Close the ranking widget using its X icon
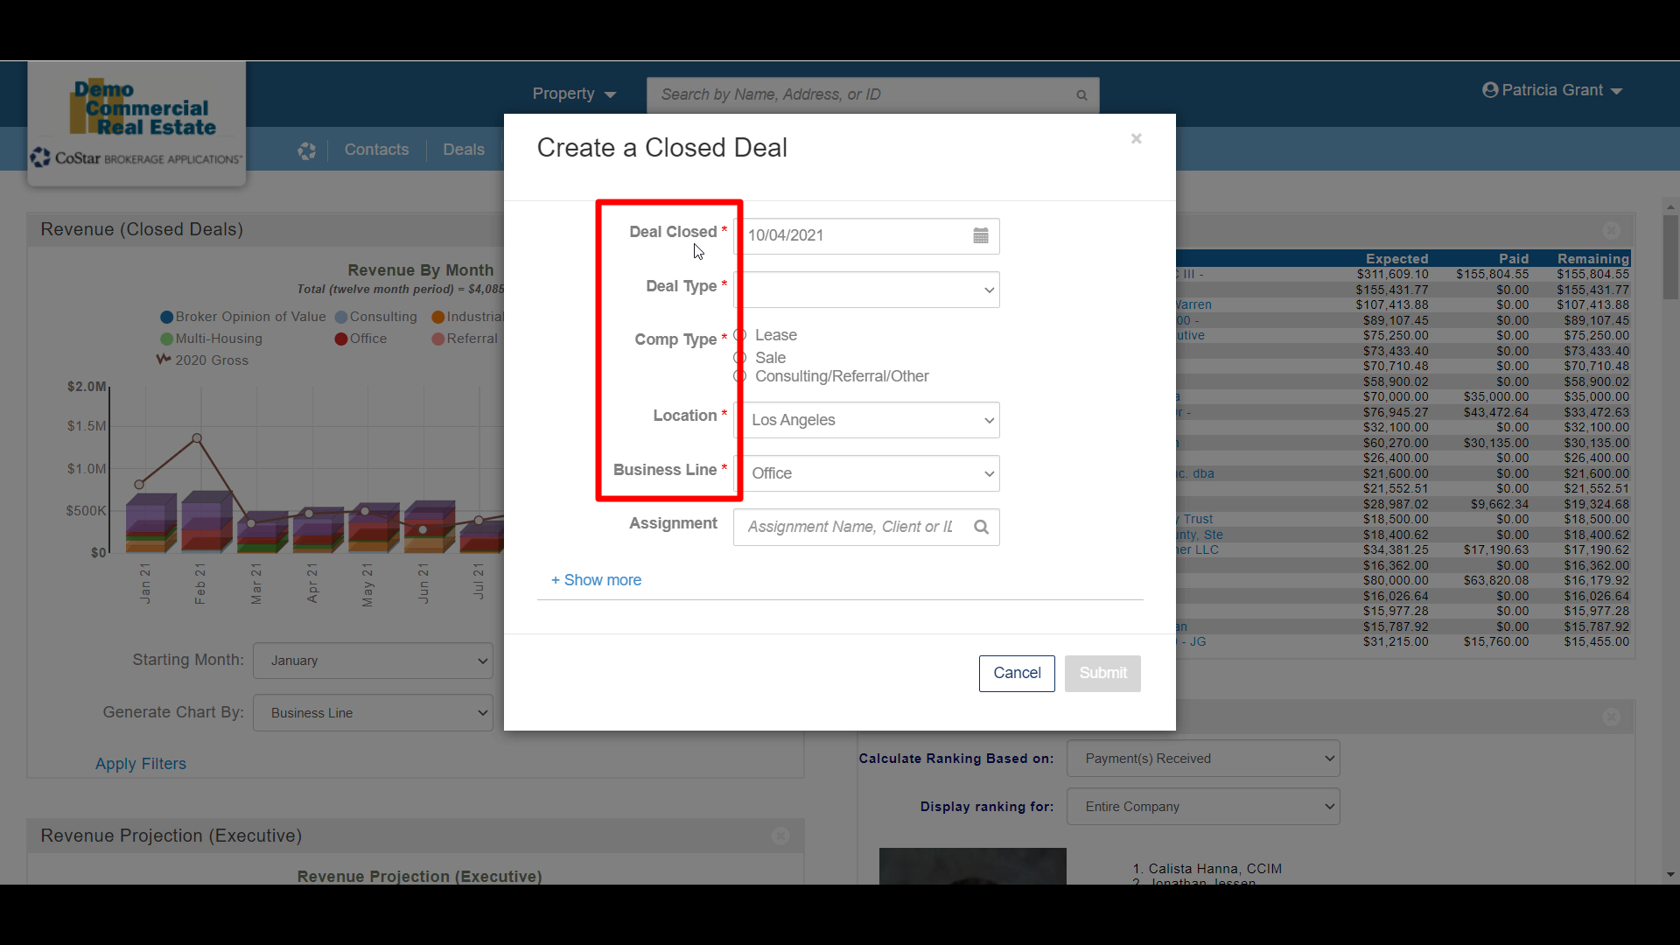1680x945 pixels. tap(1611, 717)
